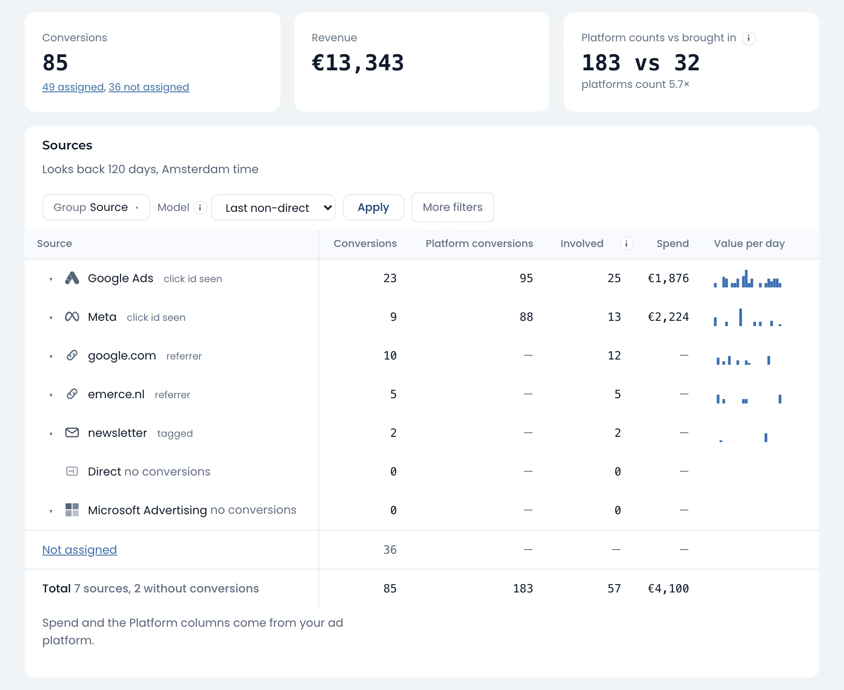The image size is (844, 690).
Task: Click the Google Ads source name
Action: [x=120, y=278]
